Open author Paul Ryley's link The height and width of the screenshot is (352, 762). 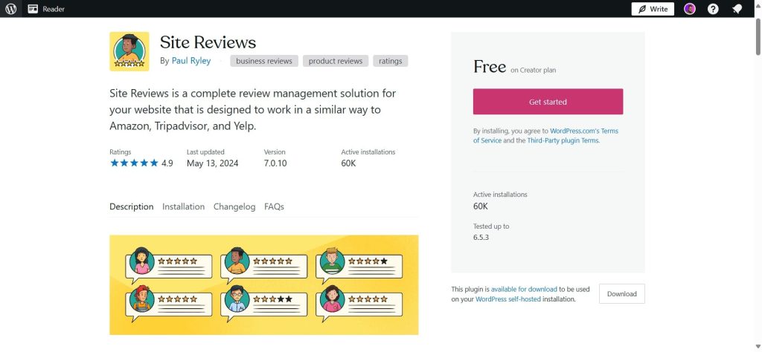pos(191,61)
